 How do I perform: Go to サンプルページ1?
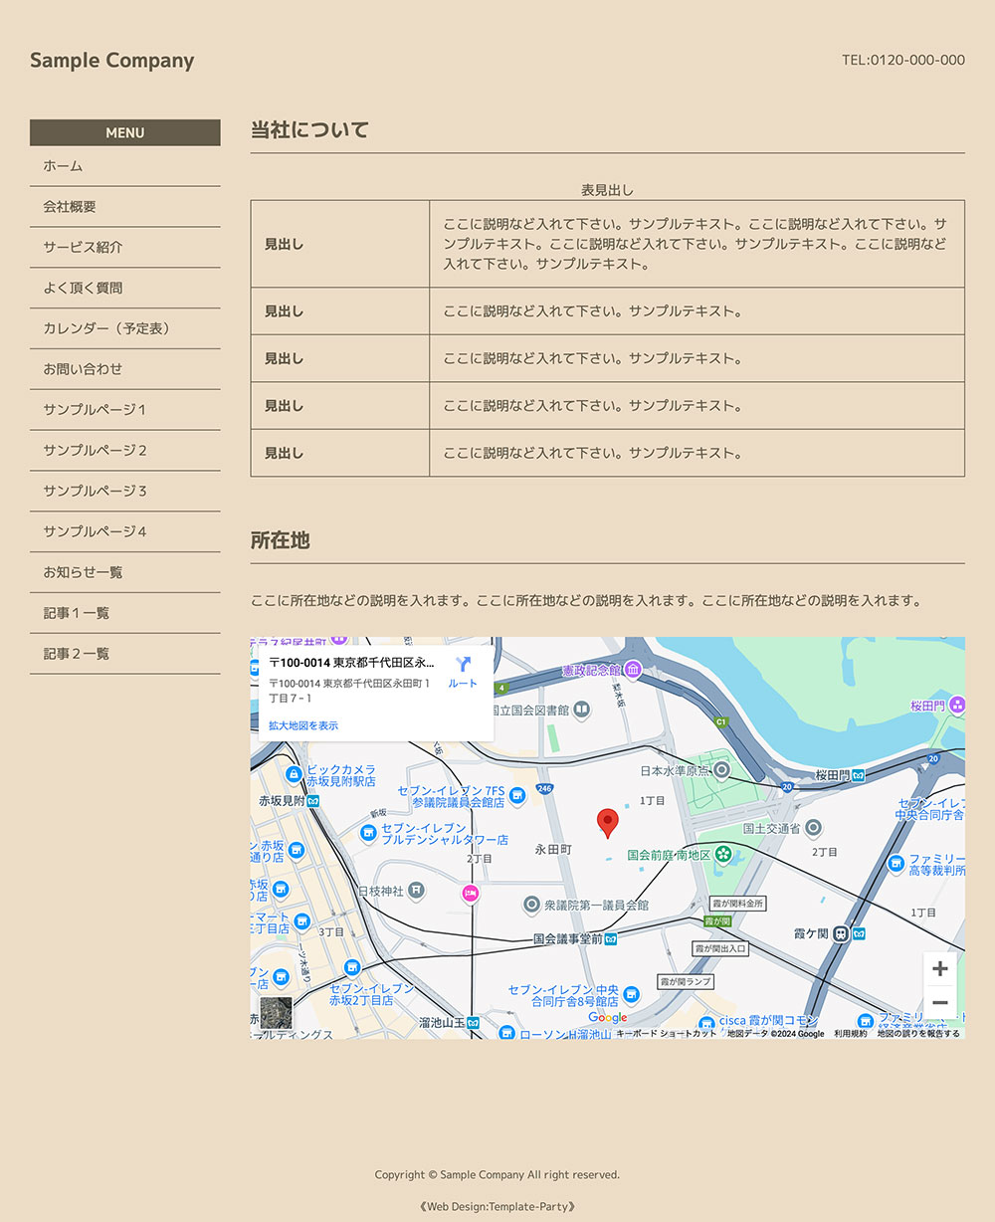pos(125,410)
